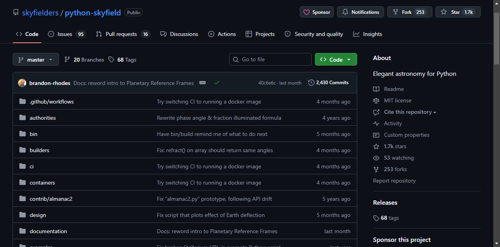Screen dimensions: 500x247
Task: Click brandon-rhodes avatar image
Action: tap(22, 83)
